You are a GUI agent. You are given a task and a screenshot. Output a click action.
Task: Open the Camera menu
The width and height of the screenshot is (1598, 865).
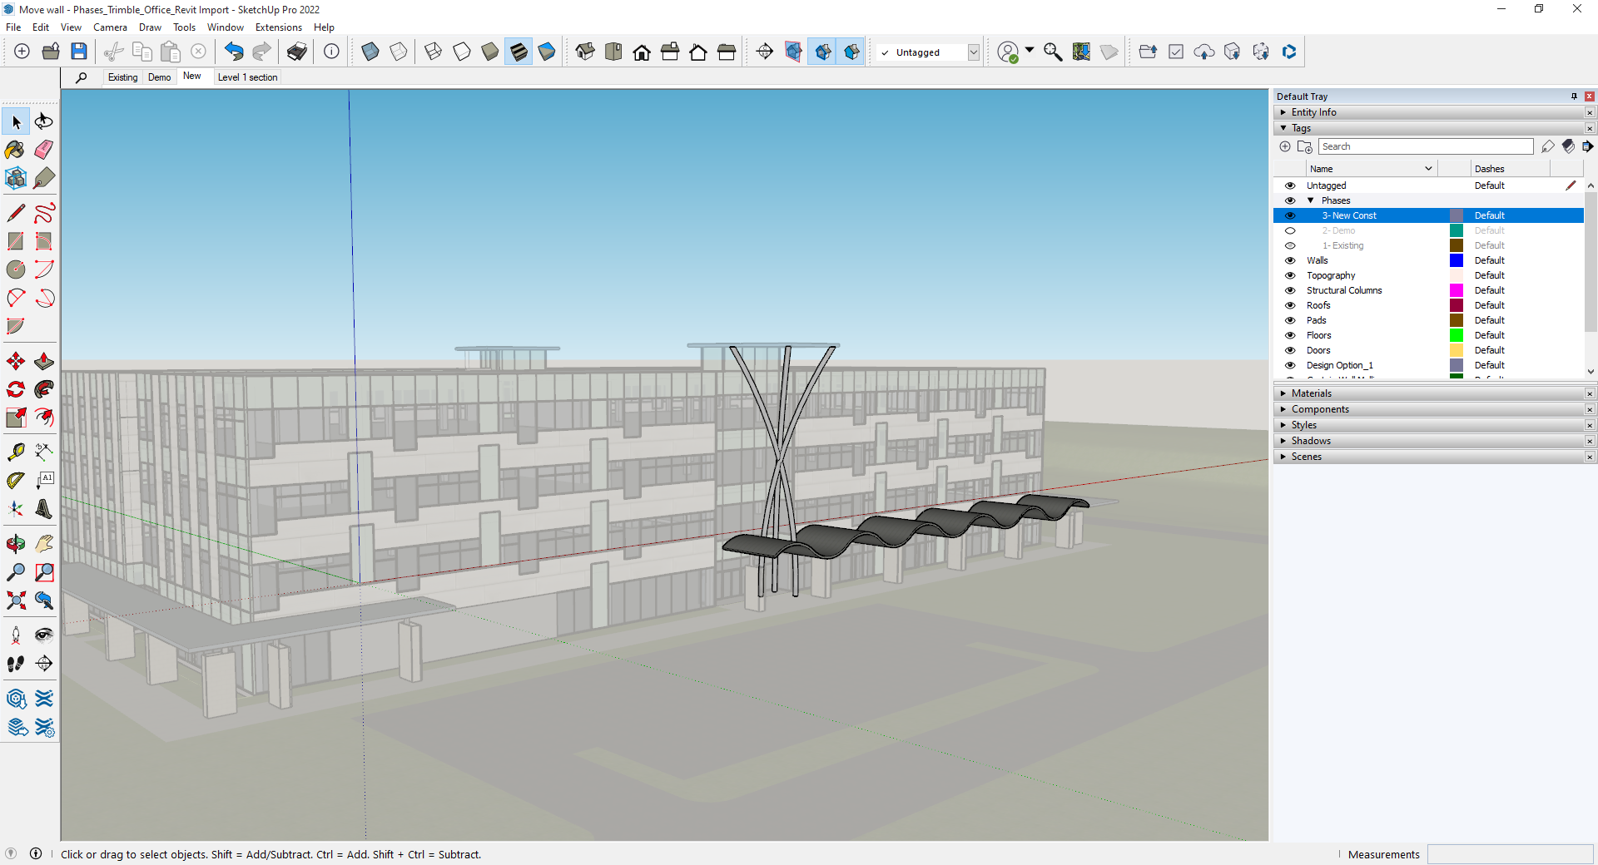(x=110, y=27)
